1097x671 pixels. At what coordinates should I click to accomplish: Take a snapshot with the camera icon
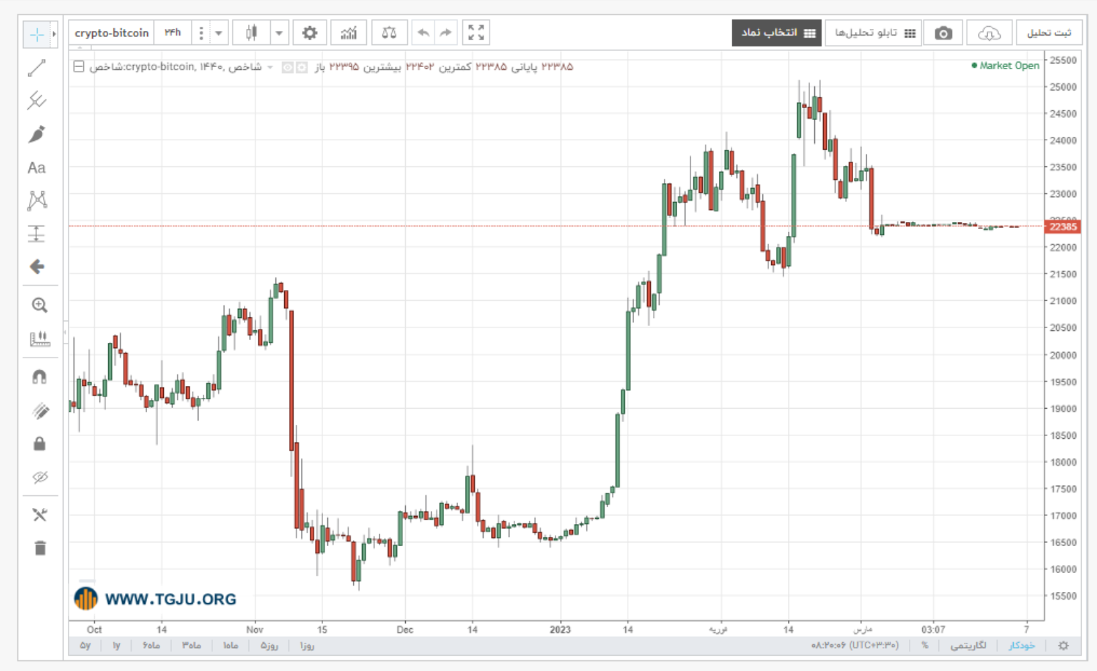coord(943,33)
